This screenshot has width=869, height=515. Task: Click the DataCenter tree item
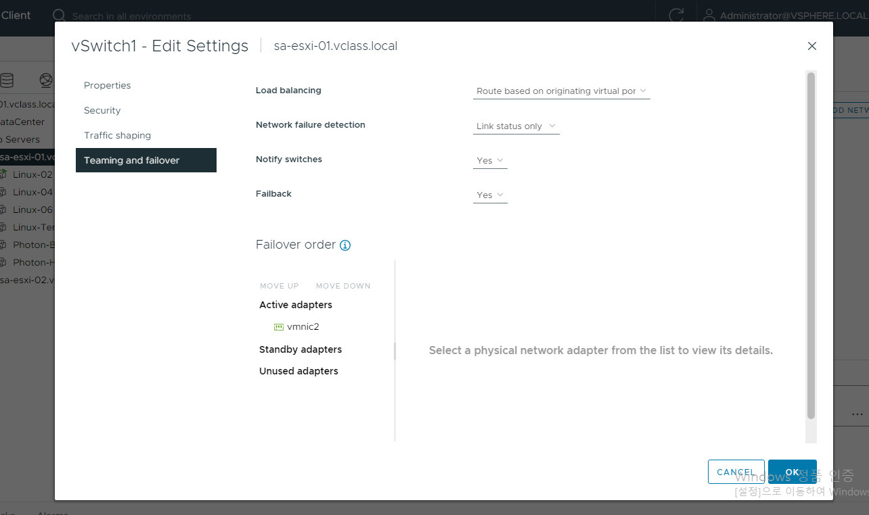(22, 122)
